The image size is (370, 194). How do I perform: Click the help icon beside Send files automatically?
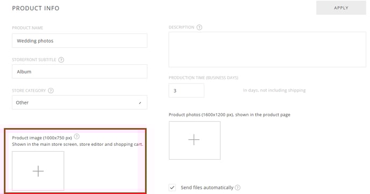tap(238, 188)
